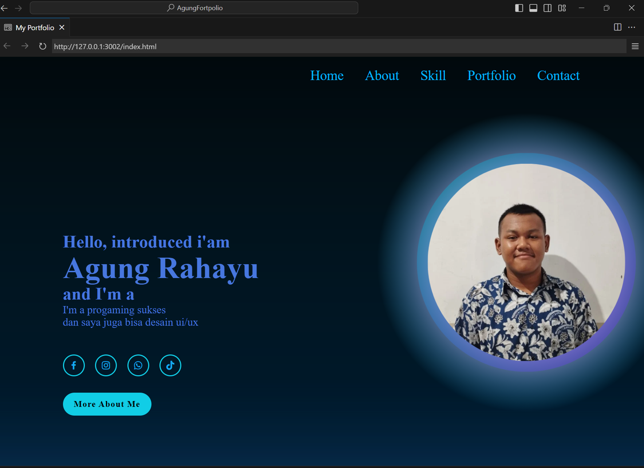Image resolution: width=644 pixels, height=468 pixels.
Task: Open Agung's Facebook profile icon
Action: (74, 365)
